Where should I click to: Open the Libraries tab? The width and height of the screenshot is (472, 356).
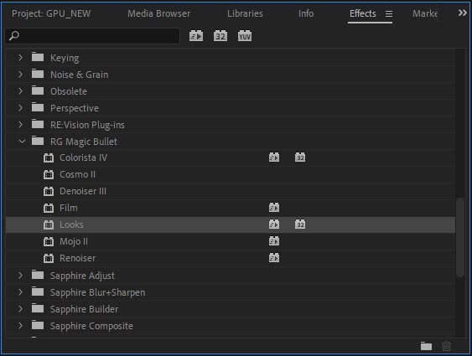pyautogui.click(x=245, y=13)
